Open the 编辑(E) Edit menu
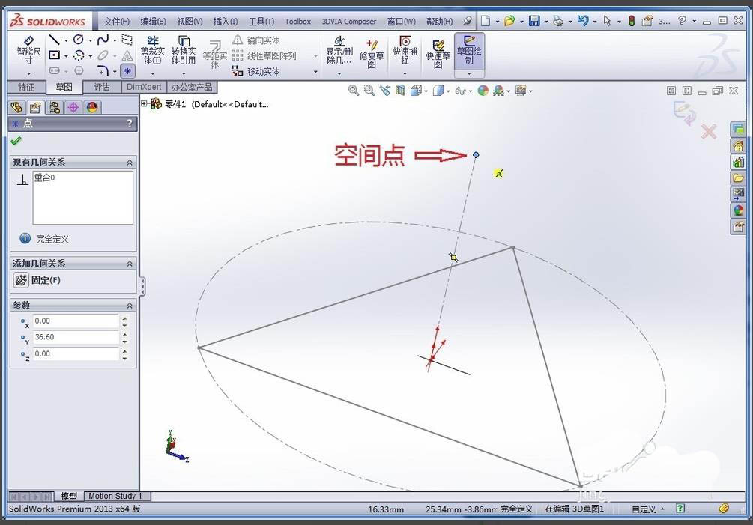The image size is (753, 525). tap(153, 22)
